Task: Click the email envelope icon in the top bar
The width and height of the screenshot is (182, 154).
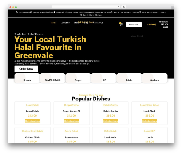Action: pos(31,12)
